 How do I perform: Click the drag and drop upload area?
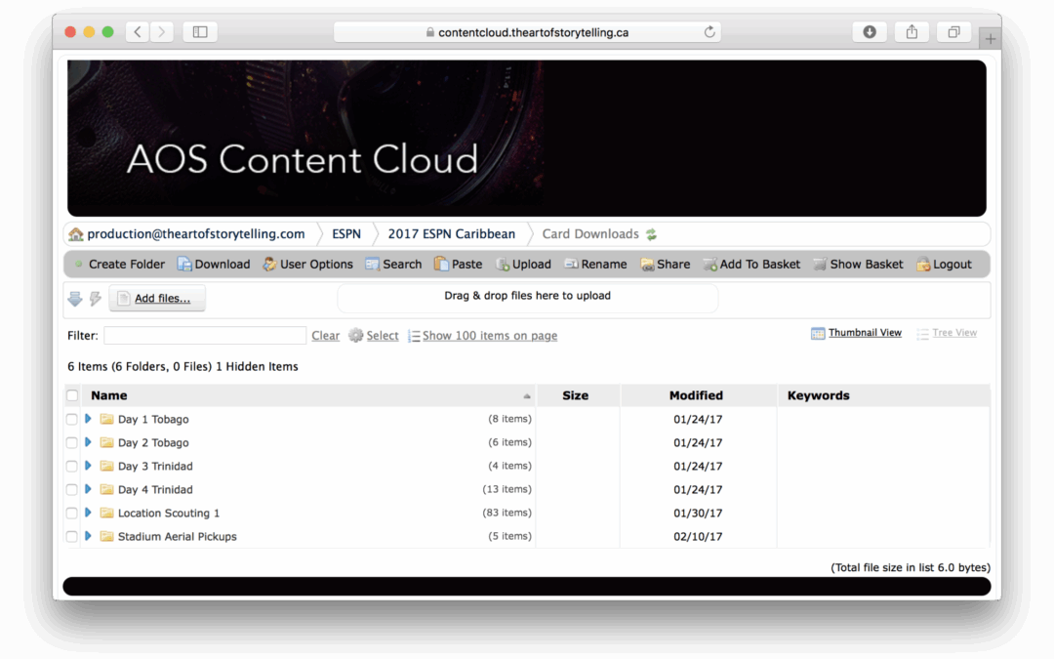tap(528, 297)
